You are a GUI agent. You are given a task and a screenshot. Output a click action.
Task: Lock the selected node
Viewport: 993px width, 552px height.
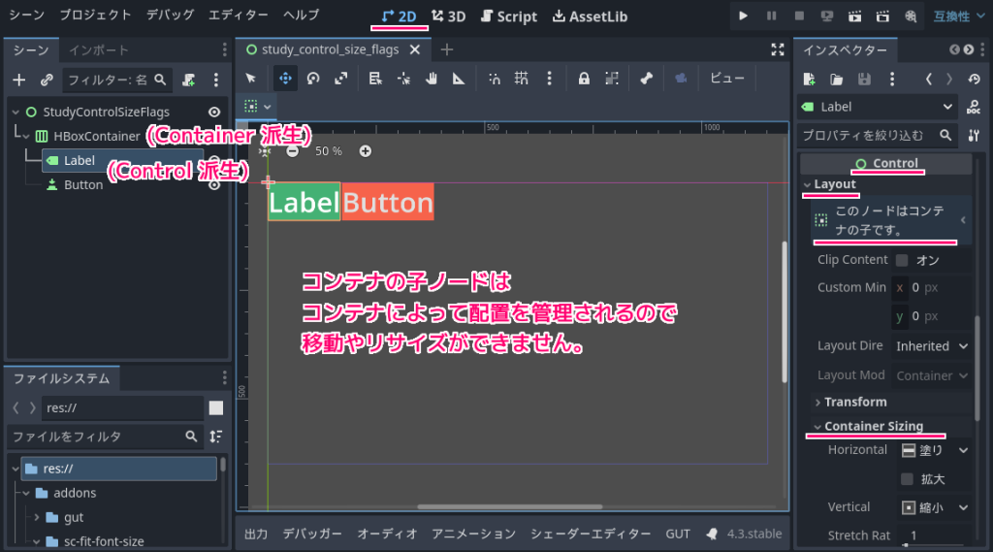[584, 79]
